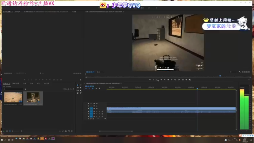The height and width of the screenshot is (143, 254).
Task: Click the Find icon in the Project panel footer
Action: point(63,131)
